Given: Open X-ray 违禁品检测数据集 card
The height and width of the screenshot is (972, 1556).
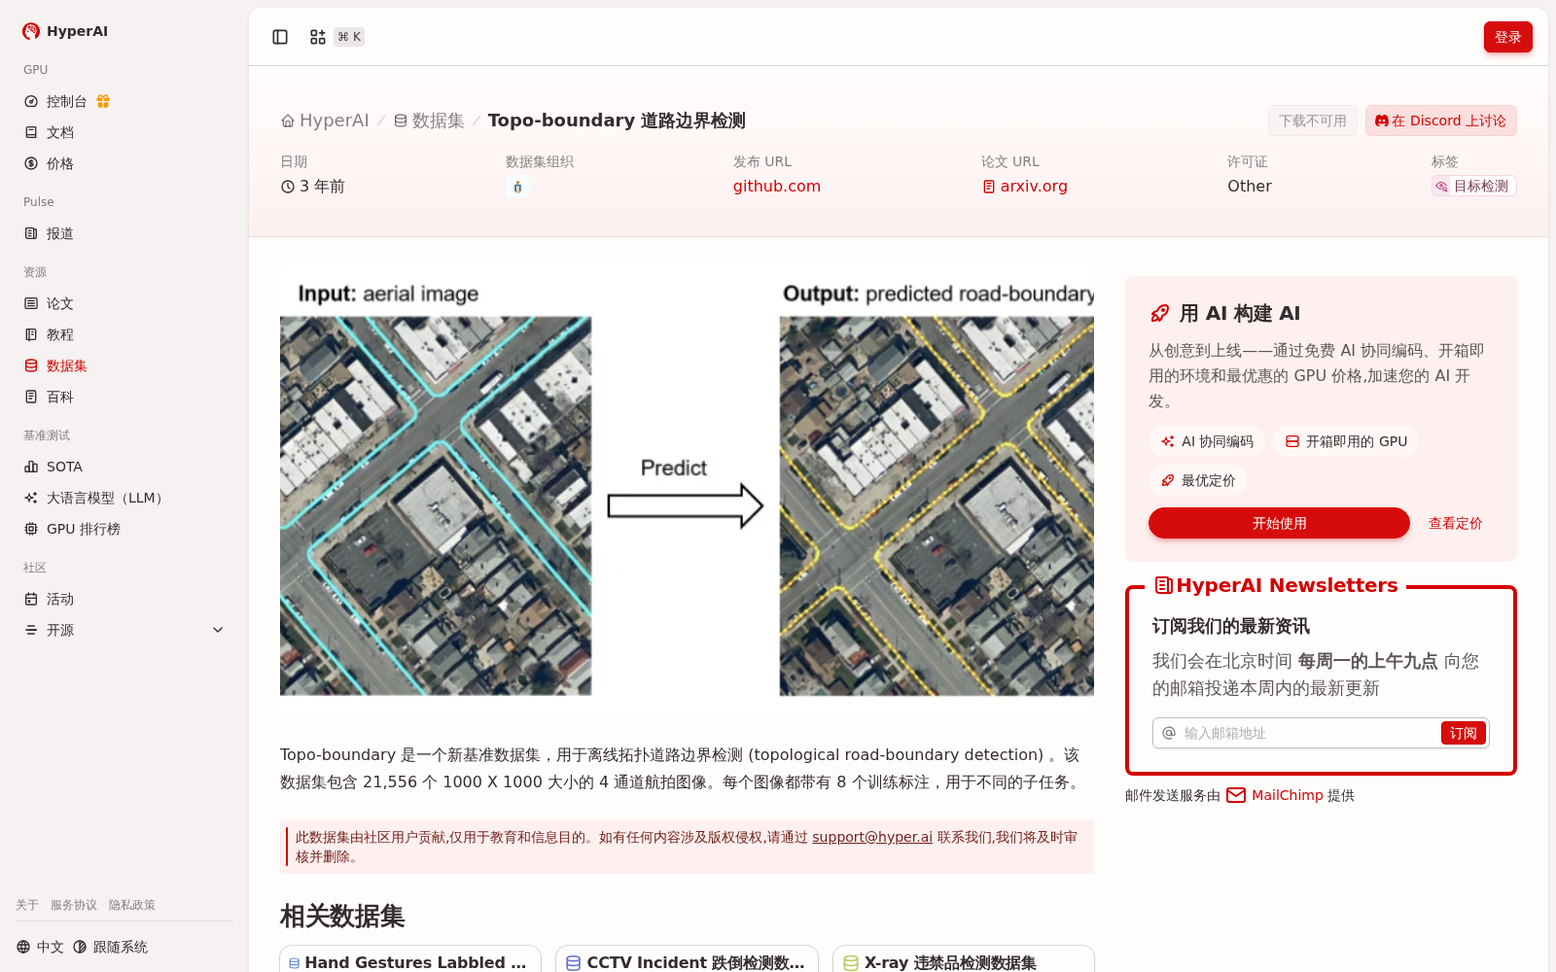Looking at the screenshot, I should click(964, 959).
